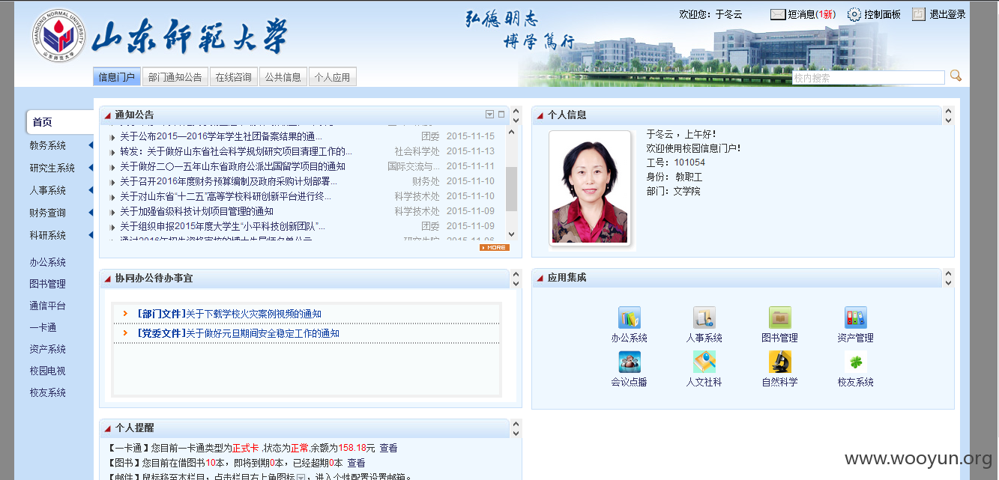Open the 人事系统 app icon

pos(704,318)
